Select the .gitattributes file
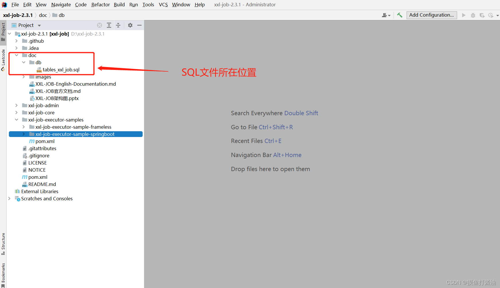 coord(42,148)
